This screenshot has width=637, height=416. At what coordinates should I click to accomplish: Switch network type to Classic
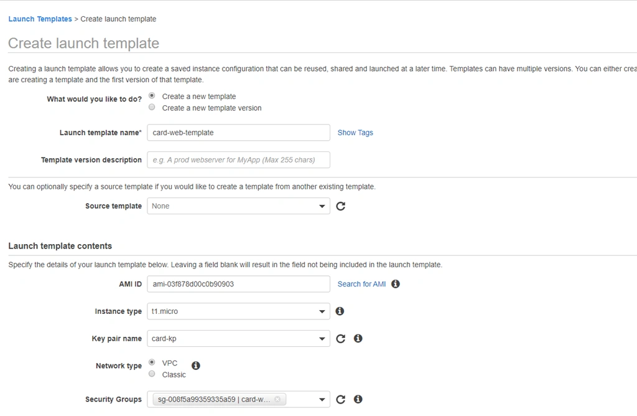click(152, 374)
